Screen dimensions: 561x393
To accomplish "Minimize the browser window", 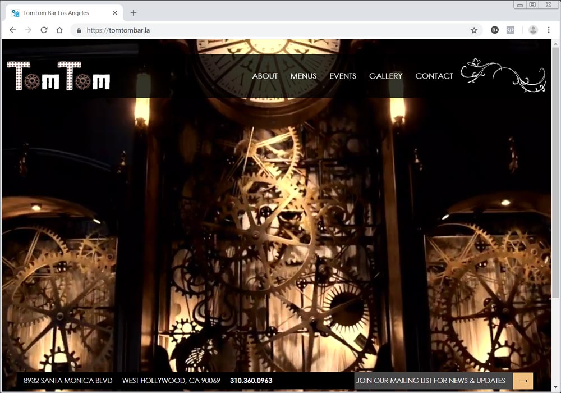I will pyautogui.click(x=520, y=4).
